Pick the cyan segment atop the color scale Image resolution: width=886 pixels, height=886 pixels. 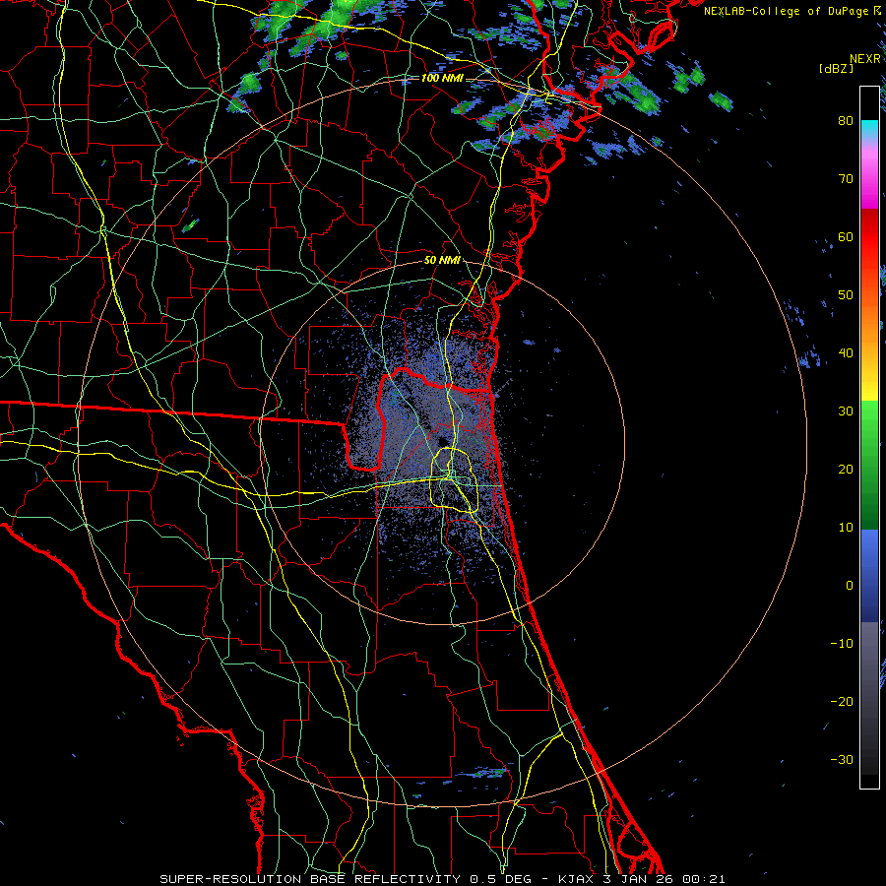tap(869, 129)
